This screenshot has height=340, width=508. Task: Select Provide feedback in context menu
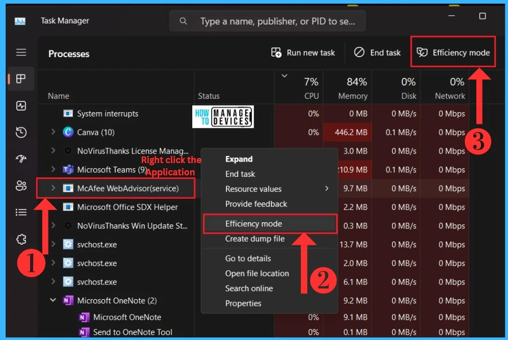(269, 204)
